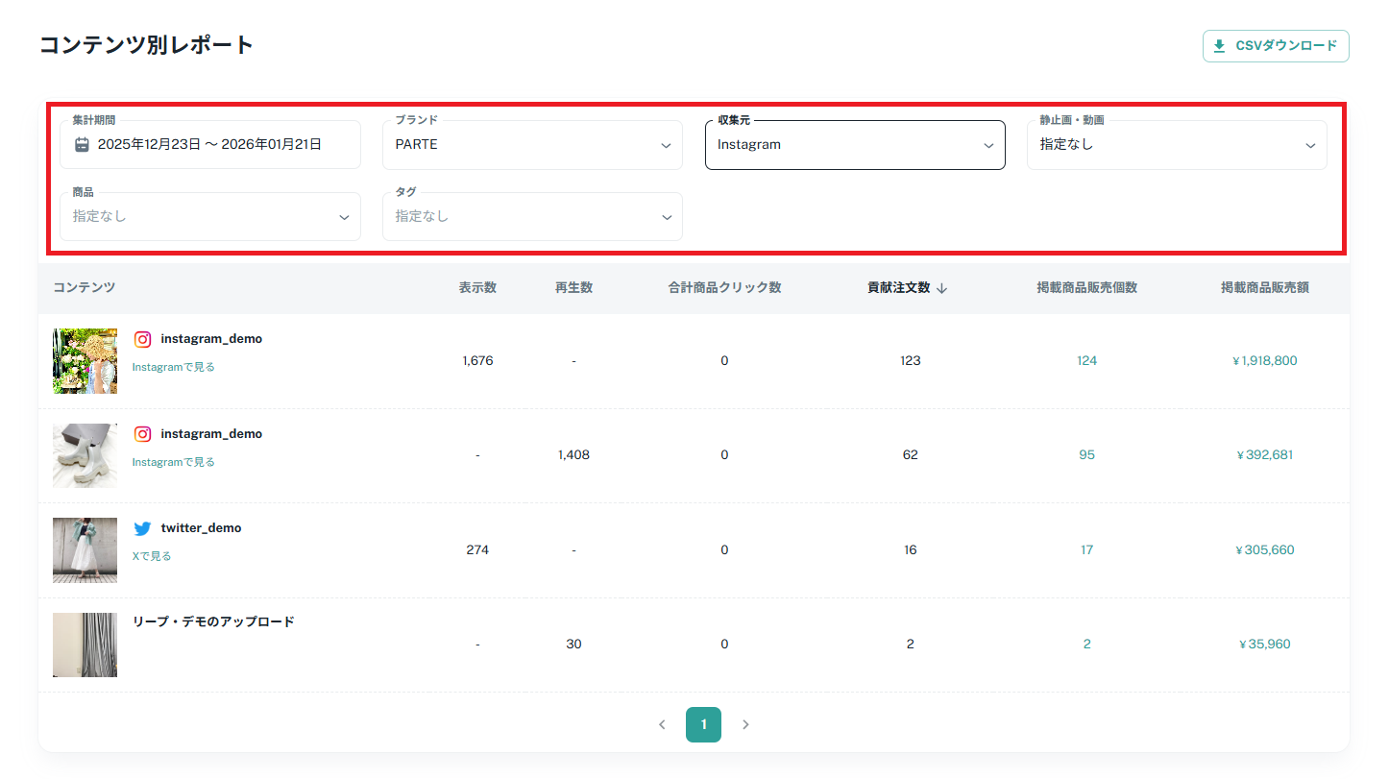
Task: Sort by 貢献注文数 column arrow
Action: [x=942, y=288]
